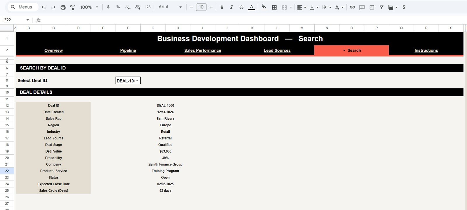Toggle italic formatting
The image size is (467, 210).
231,7
